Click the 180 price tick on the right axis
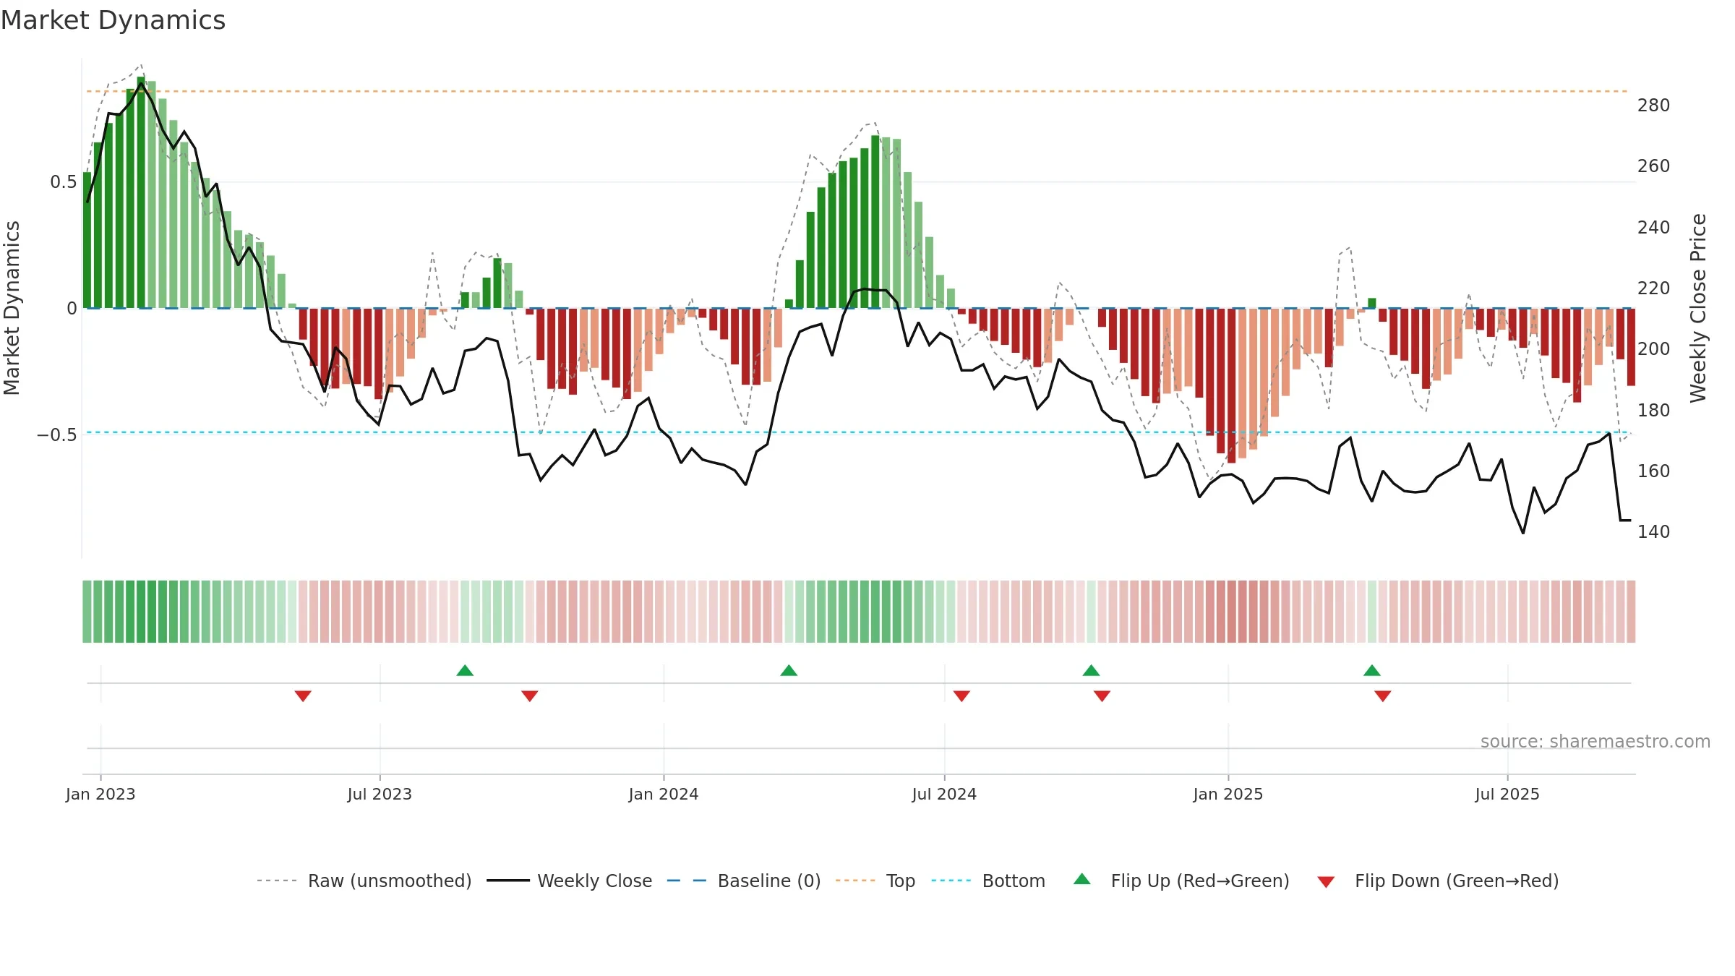 click(1654, 411)
